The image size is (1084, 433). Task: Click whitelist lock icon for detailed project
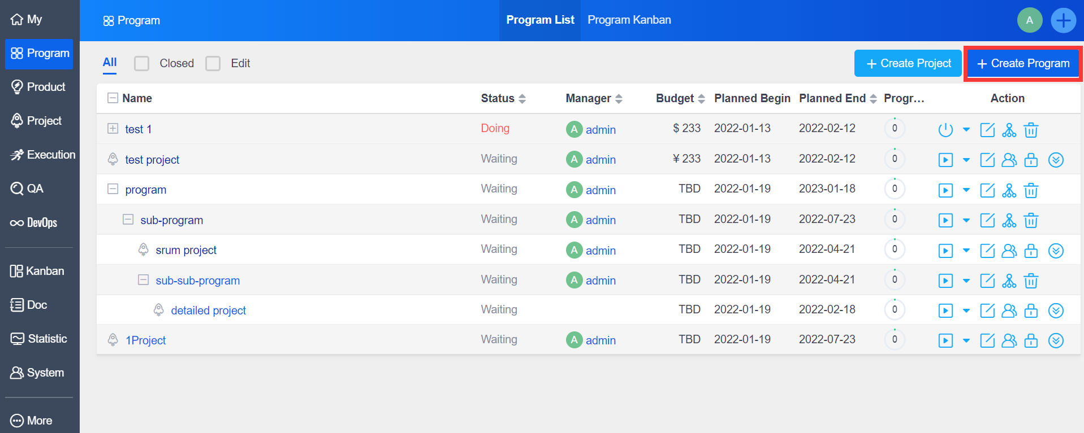(x=1030, y=310)
